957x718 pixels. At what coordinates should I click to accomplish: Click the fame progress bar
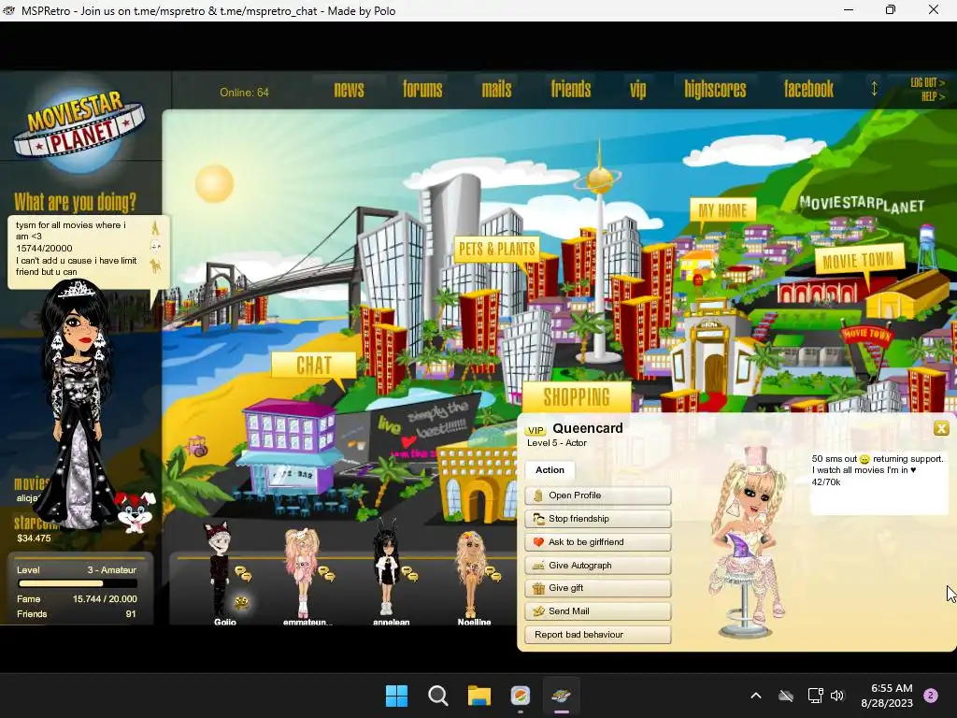(x=78, y=583)
